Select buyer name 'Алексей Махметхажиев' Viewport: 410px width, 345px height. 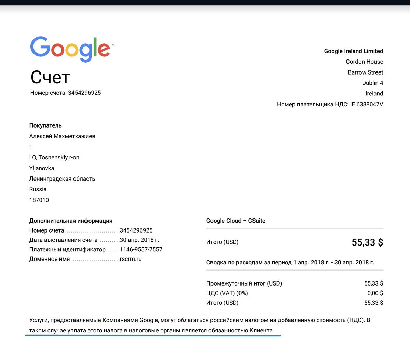(x=62, y=136)
